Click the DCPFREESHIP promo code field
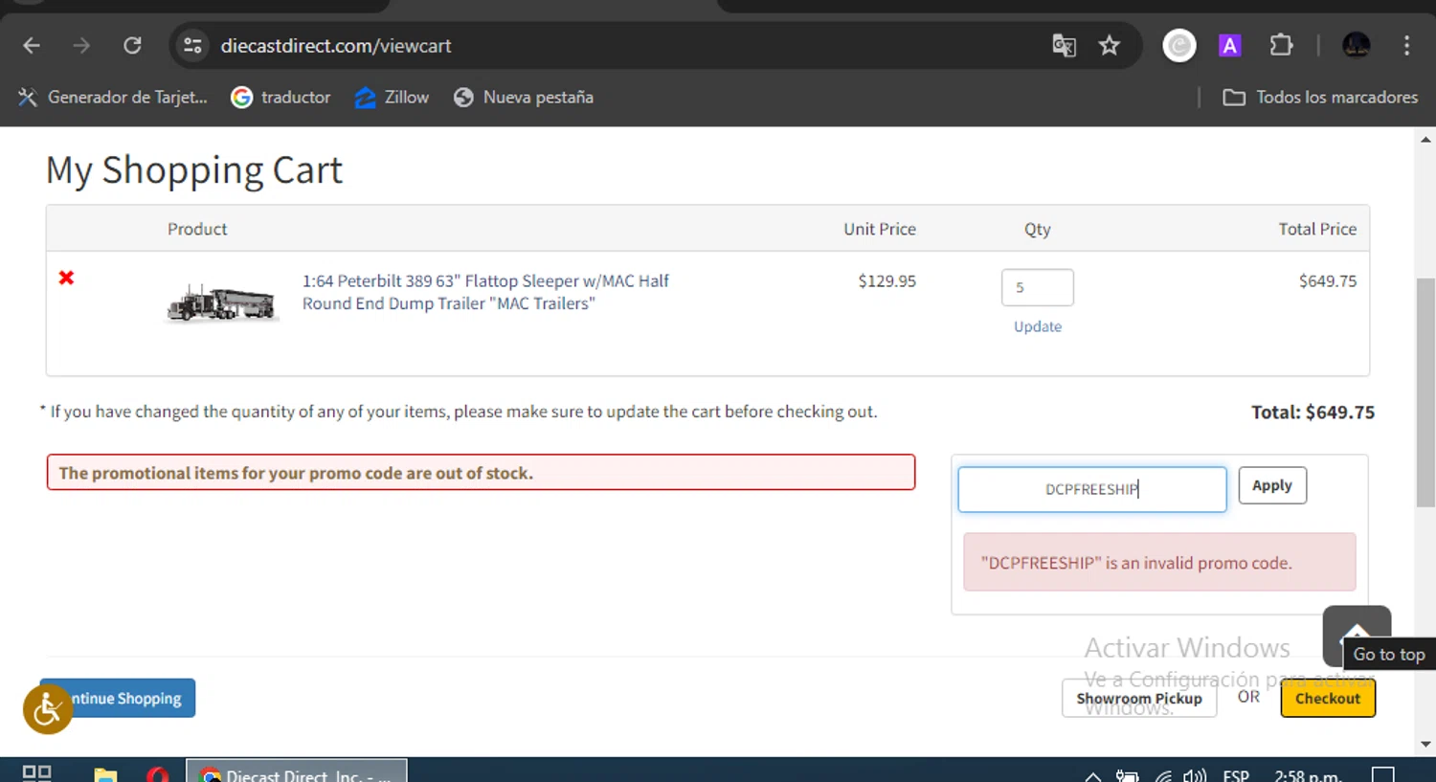 click(x=1091, y=489)
